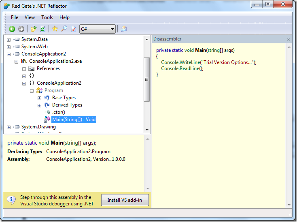This screenshot has width=297, height=222.
Task: Open the Tools menu
Action: (x=47, y=17)
